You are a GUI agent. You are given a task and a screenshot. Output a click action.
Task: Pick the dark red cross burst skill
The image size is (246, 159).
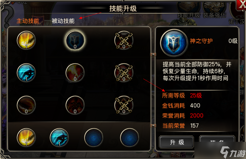click(75, 105)
